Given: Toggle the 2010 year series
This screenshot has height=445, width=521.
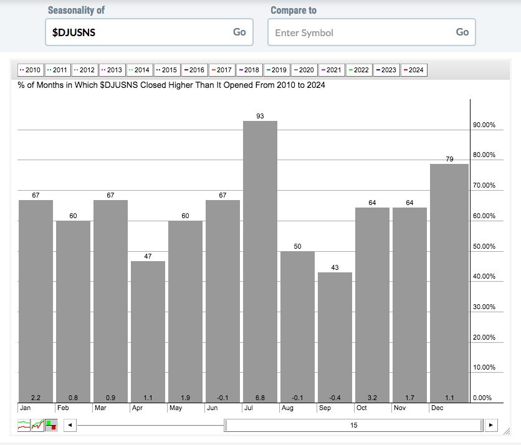Looking at the screenshot, I should pos(30,70).
